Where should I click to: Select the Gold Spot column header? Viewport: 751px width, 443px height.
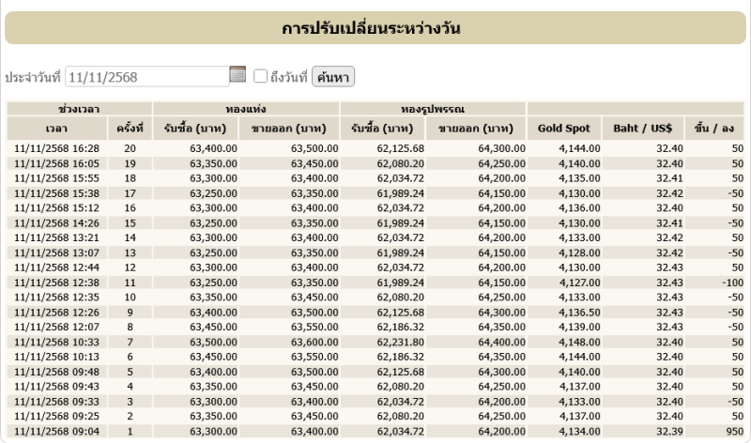(563, 128)
